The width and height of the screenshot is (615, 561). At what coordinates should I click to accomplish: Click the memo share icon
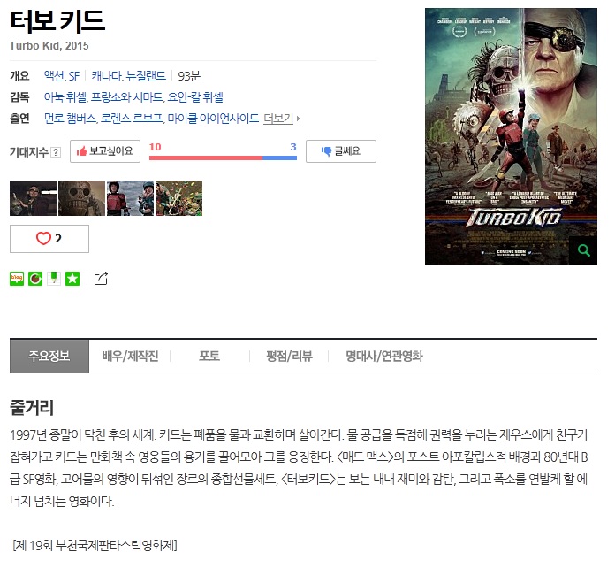[x=54, y=279]
